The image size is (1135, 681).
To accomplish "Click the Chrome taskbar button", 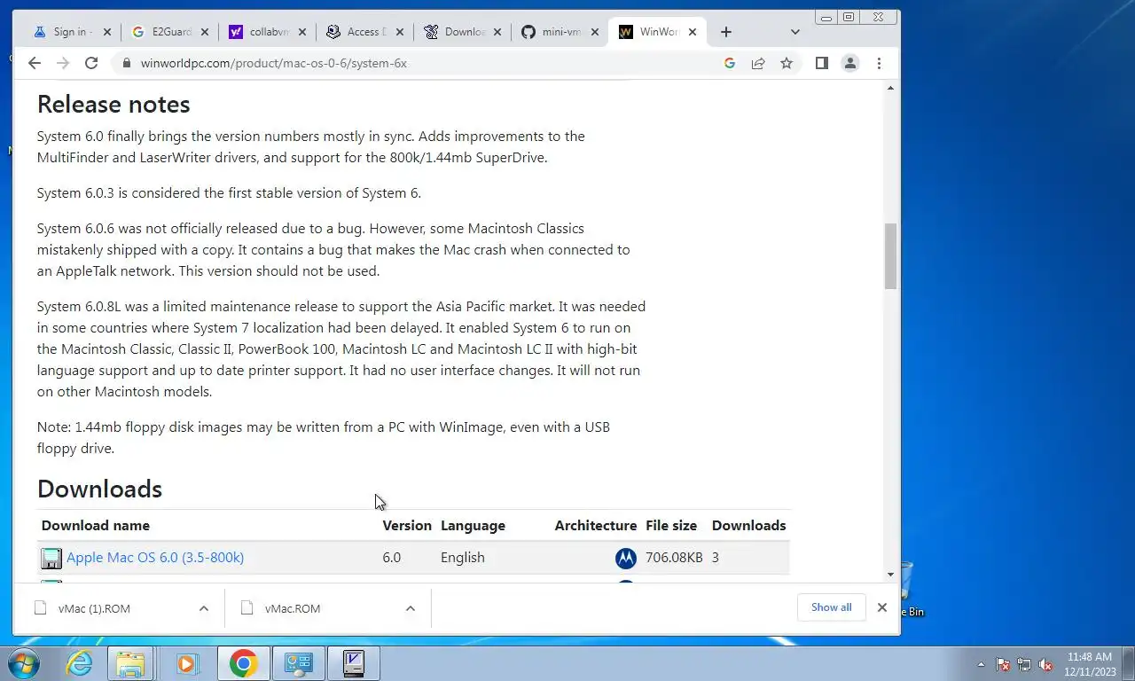I will point(243,663).
